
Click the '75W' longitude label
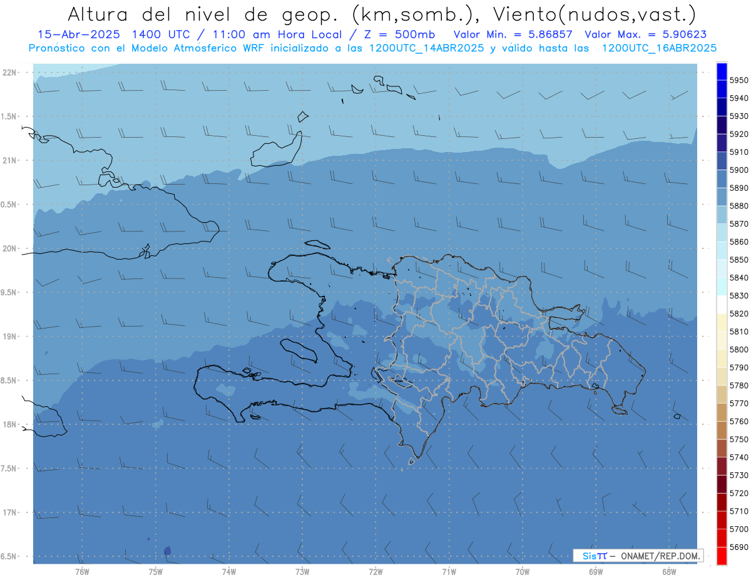pyautogui.click(x=156, y=572)
